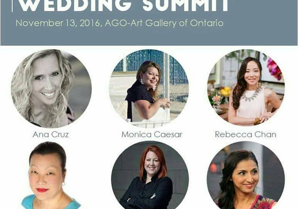Click the Monica Caesar name label
Screen dimensions: 298x209
tap(152, 134)
